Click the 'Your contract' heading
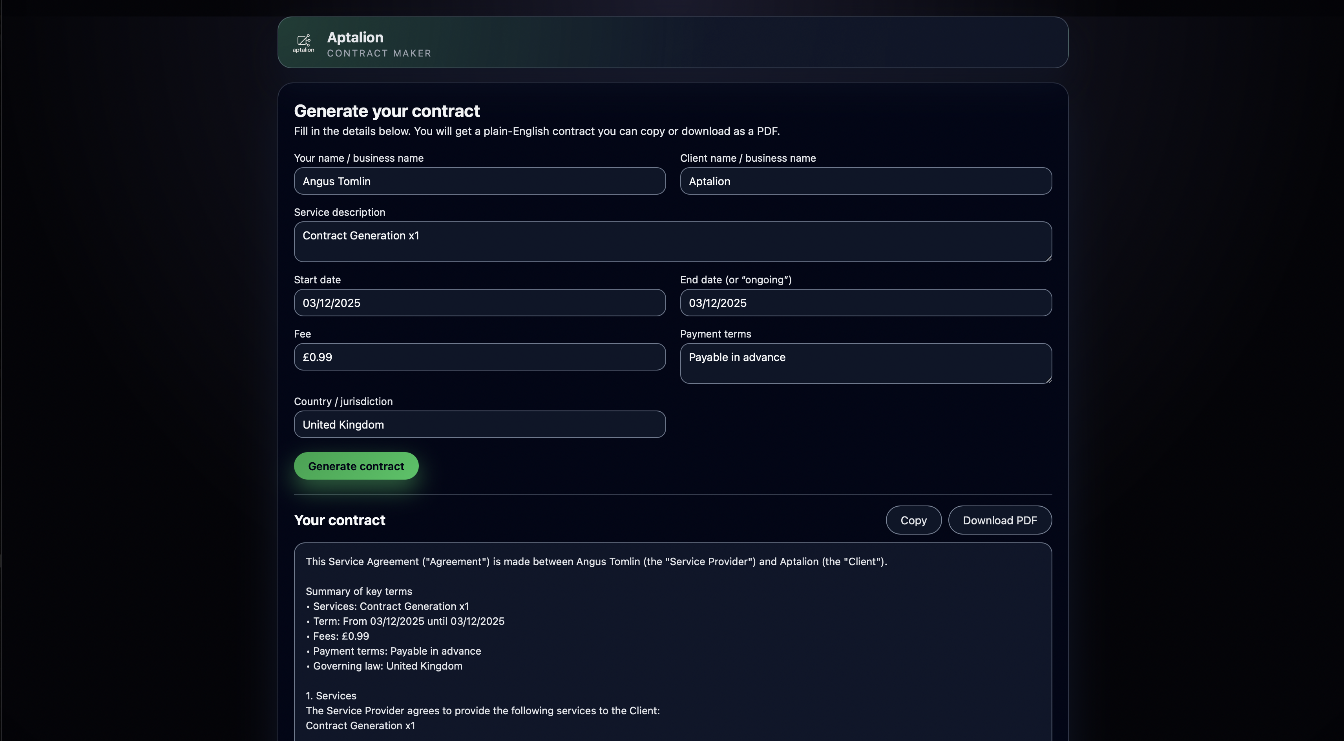 [x=339, y=520]
